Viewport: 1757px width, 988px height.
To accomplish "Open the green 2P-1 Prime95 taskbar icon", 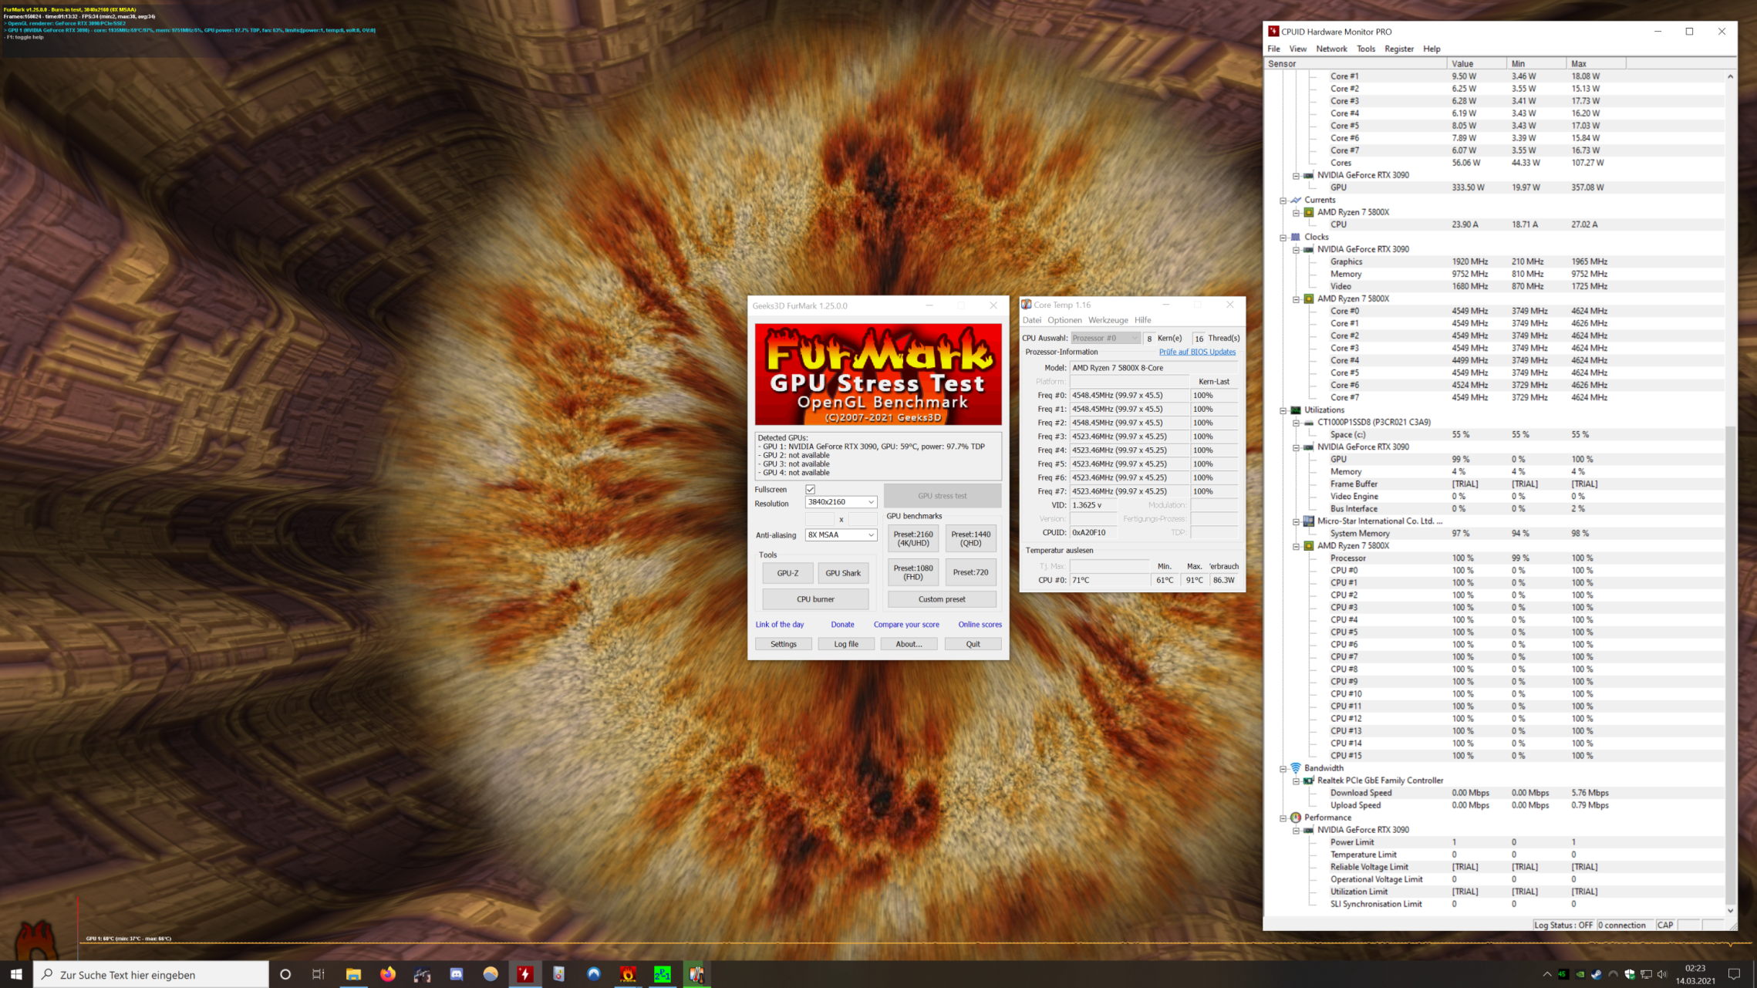I will coord(663,974).
